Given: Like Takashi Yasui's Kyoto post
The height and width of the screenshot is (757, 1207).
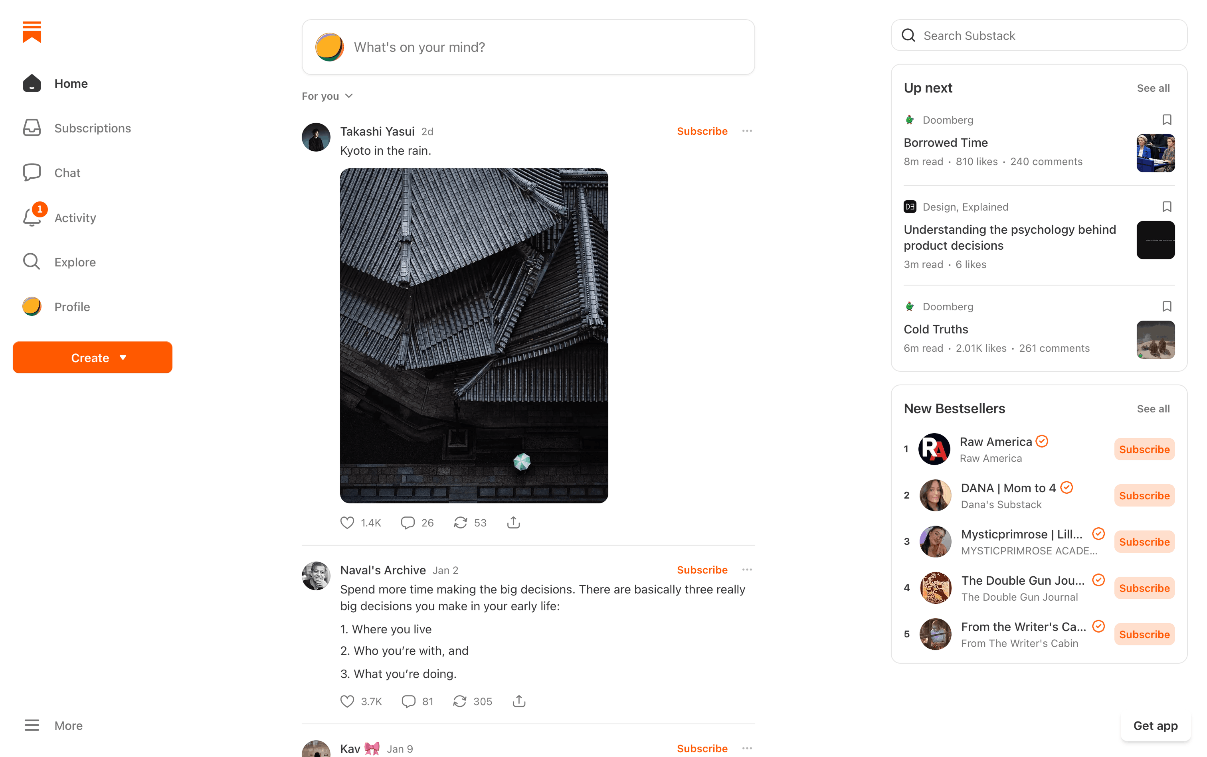Looking at the screenshot, I should (347, 523).
